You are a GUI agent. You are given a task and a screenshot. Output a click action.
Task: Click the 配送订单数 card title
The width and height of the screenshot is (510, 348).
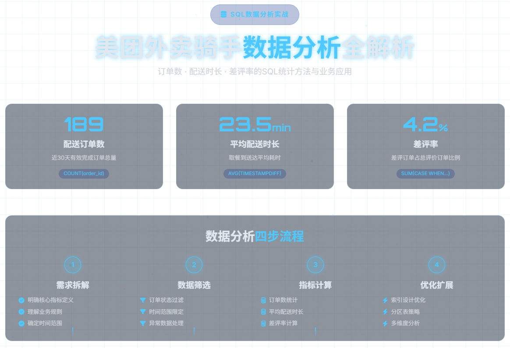(x=84, y=144)
